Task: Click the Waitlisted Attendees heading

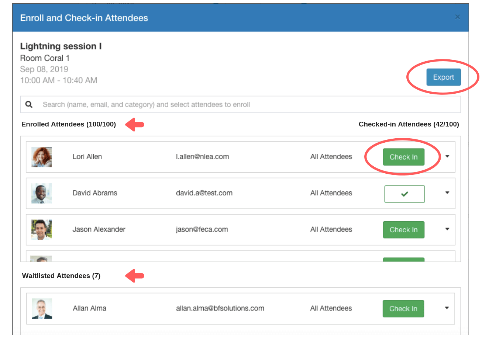Action: tap(61, 275)
